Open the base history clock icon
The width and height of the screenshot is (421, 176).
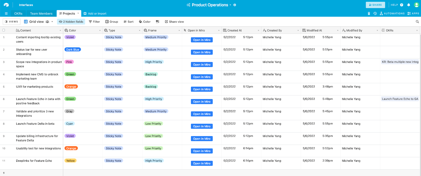click(x=375, y=13)
